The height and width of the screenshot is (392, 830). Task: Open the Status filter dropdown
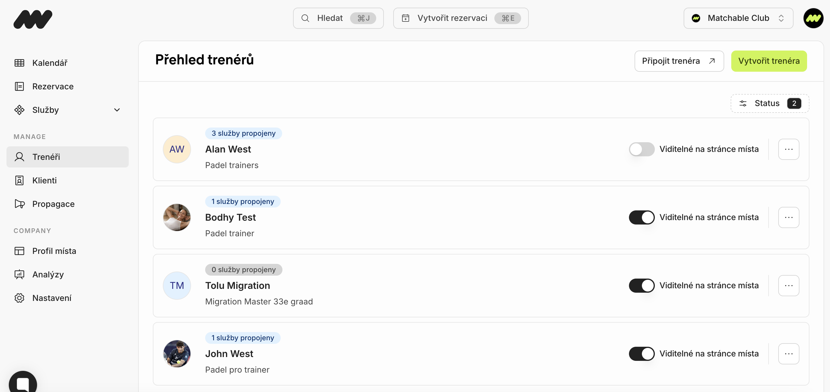tap(769, 103)
